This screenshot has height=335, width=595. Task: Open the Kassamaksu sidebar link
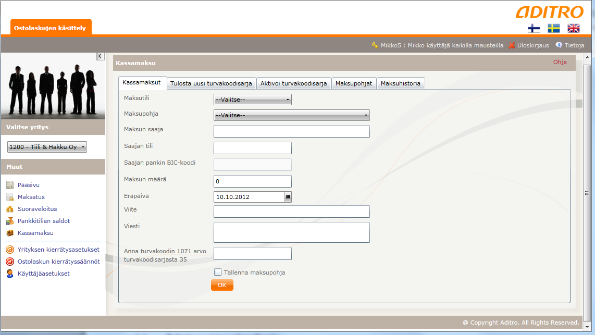[35, 233]
